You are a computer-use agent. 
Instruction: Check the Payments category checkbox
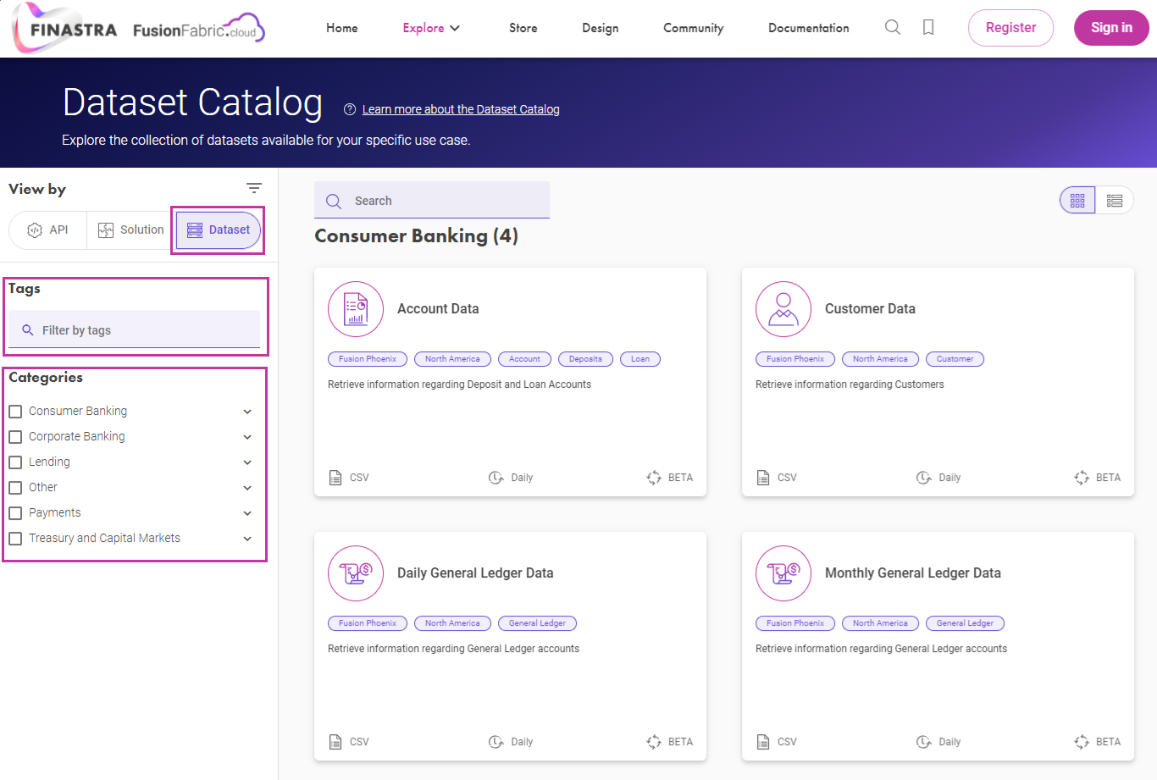click(x=15, y=513)
